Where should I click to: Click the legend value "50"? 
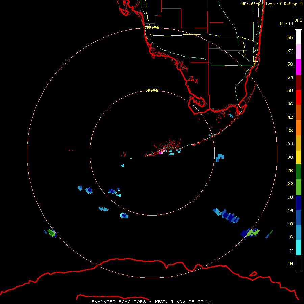pos(290,90)
